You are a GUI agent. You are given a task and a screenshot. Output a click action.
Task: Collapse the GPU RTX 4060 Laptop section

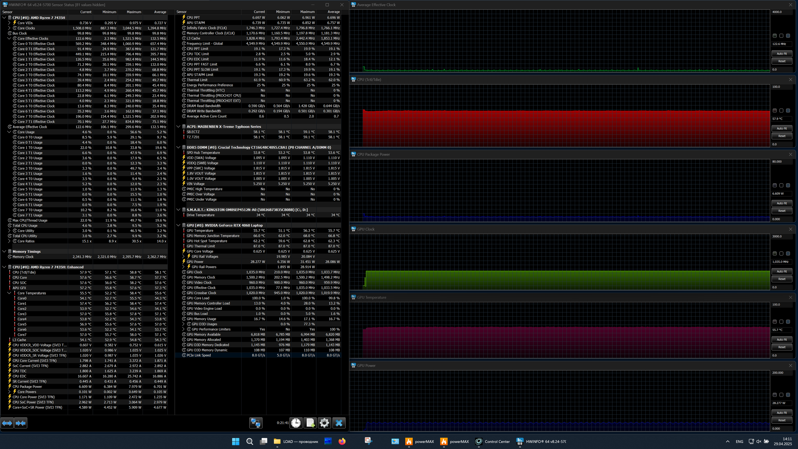point(178,225)
